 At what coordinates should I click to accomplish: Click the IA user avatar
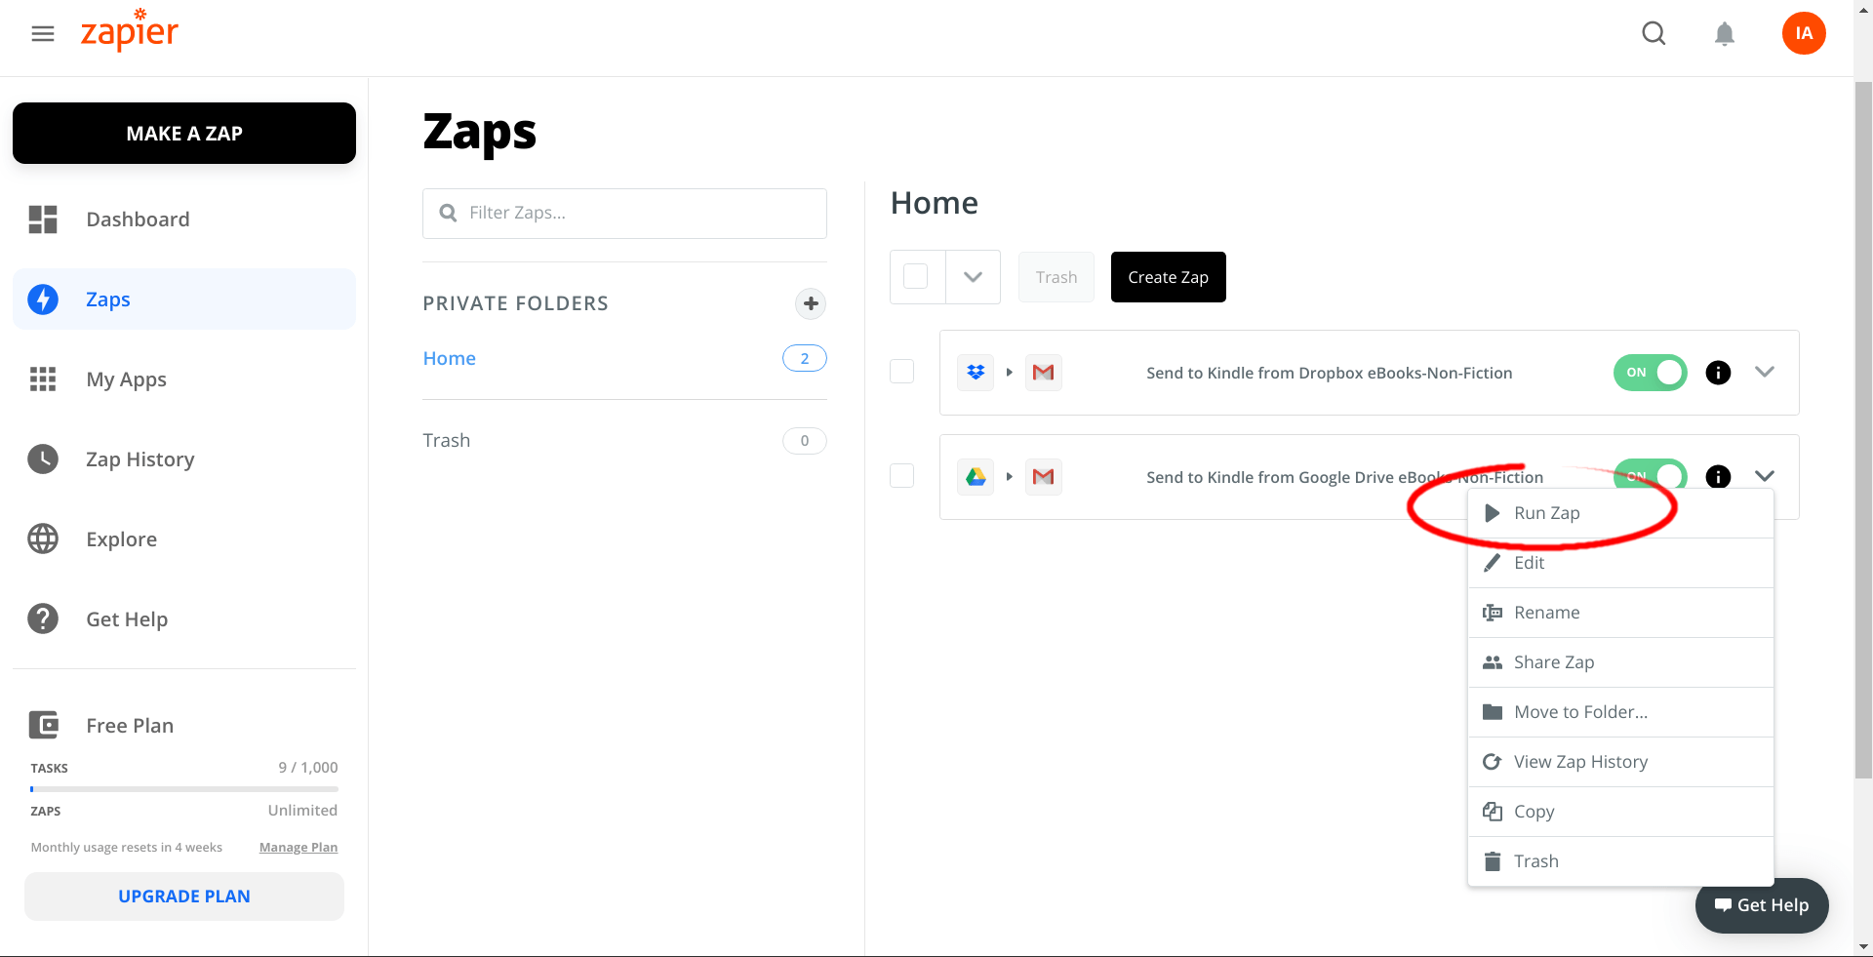tap(1804, 32)
